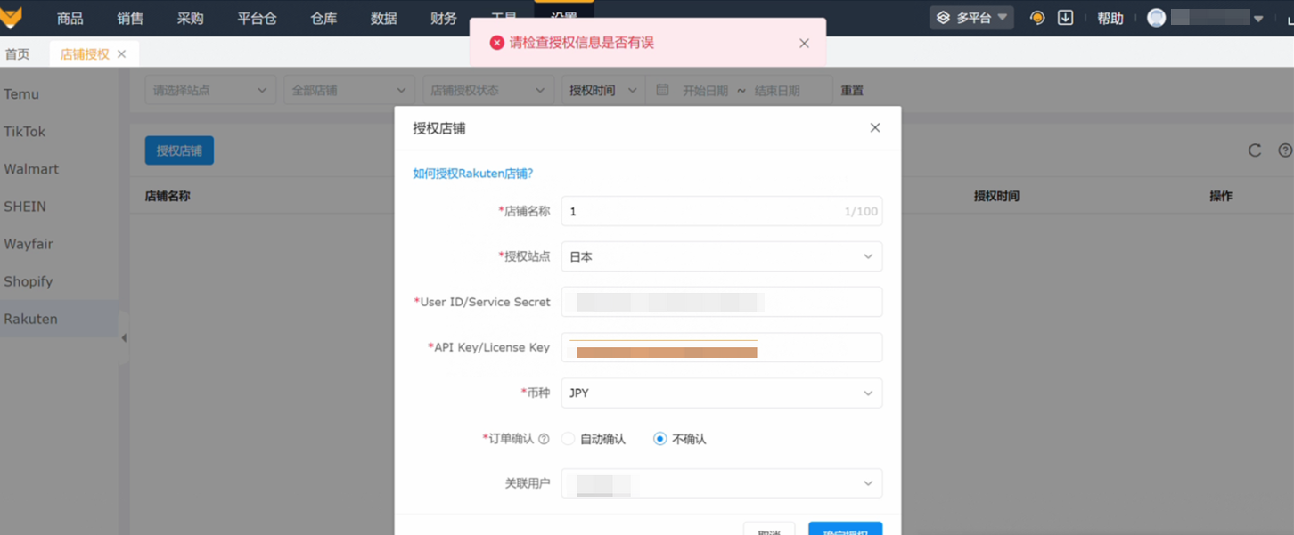Open the 销售 menu
1294x535 pixels.
130,18
